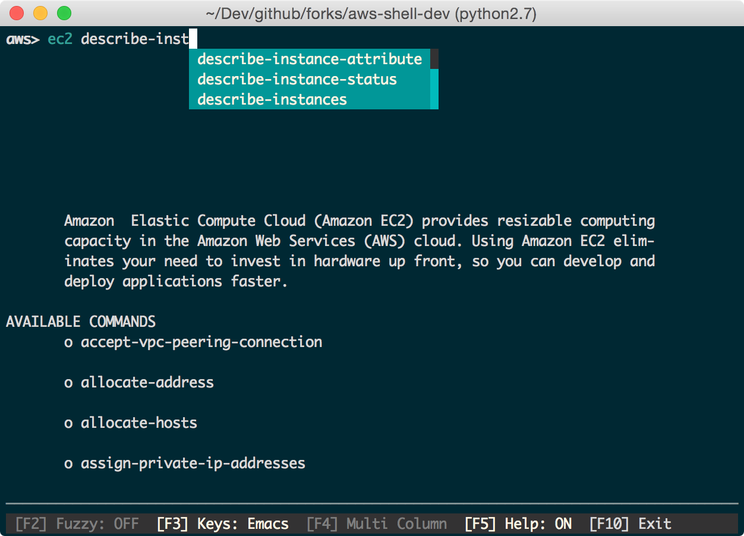Click AVAILABLE COMMANDS heading

coord(81,321)
